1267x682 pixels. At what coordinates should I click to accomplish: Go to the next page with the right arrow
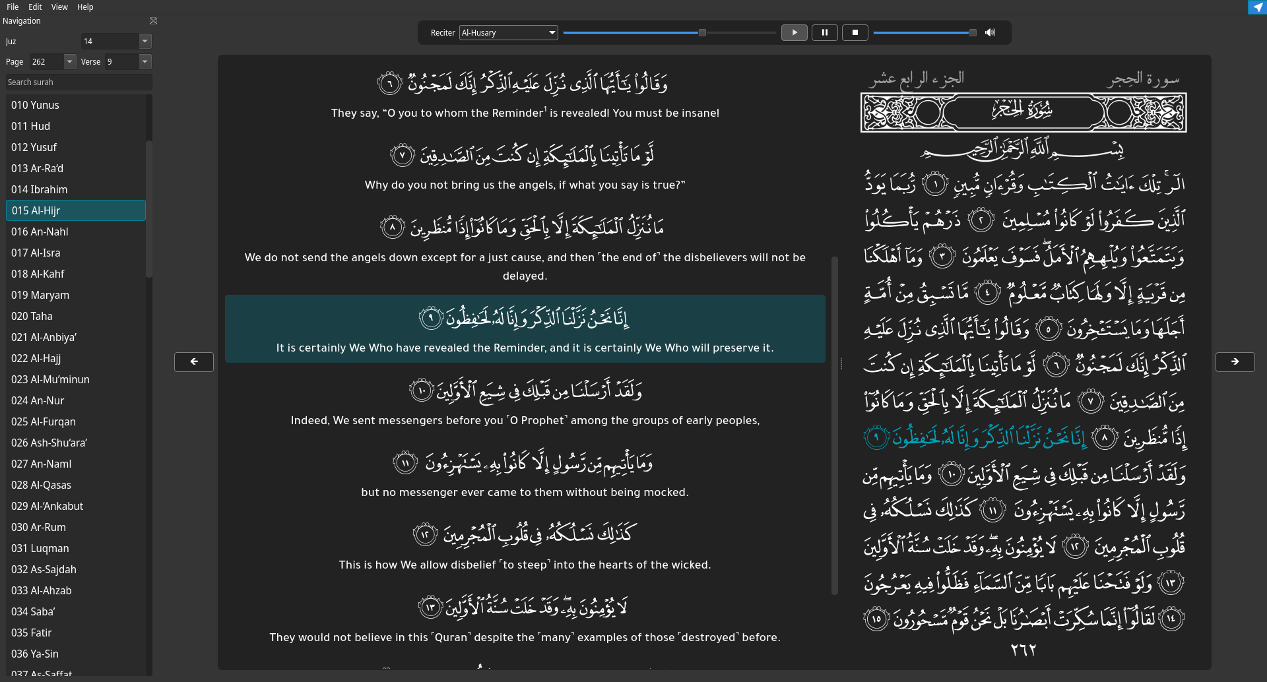point(1234,361)
